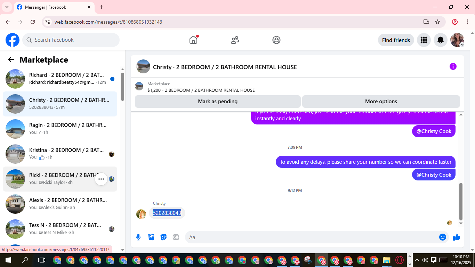Click the conversation list scrollbar
The image size is (475, 267).
[122, 87]
